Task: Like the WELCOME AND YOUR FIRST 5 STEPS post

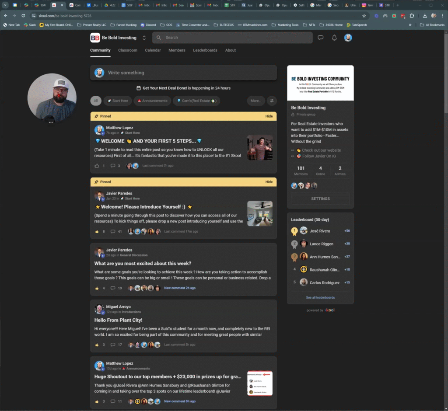Action: (x=97, y=166)
